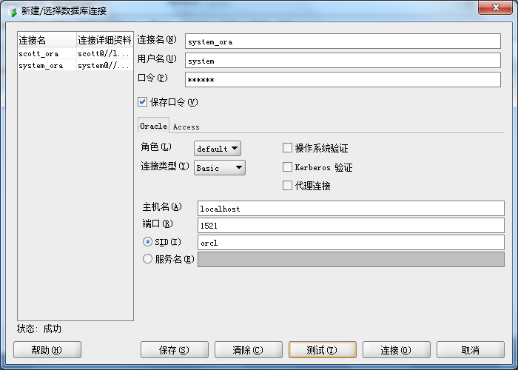Click the 连接名 column header
The image size is (518, 370).
[x=47, y=40]
